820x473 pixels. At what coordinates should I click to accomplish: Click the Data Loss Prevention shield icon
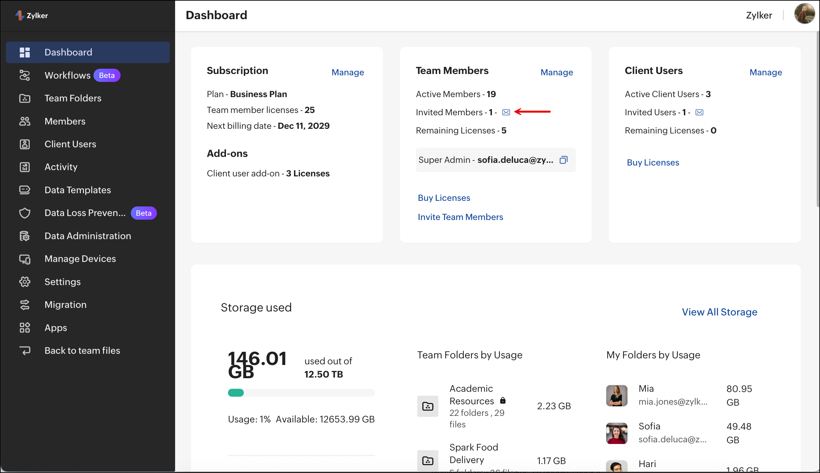pos(25,213)
